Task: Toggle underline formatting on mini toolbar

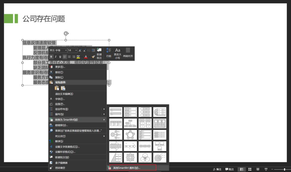Action: [x=60, y=56]
